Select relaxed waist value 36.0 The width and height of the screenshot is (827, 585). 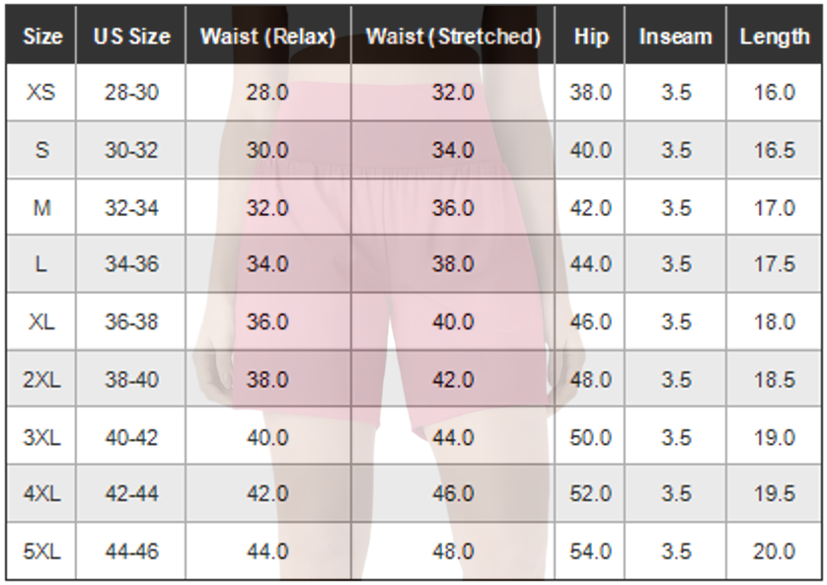coord(267,322)
